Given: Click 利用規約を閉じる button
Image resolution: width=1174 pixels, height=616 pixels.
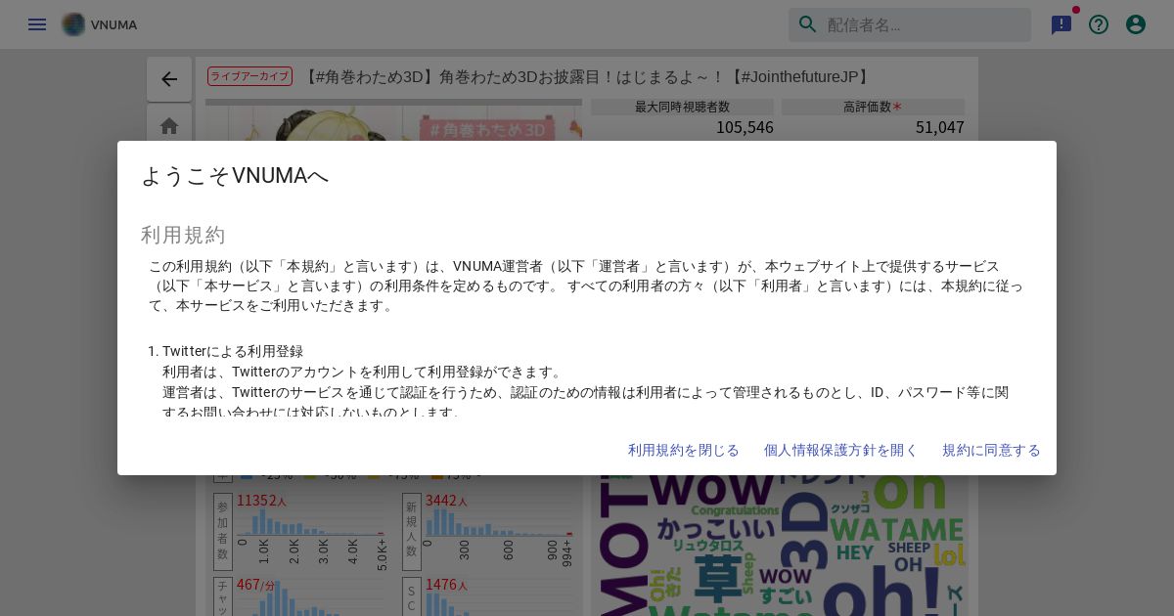Looking at the screenshot, I should [x=684, y=450].
